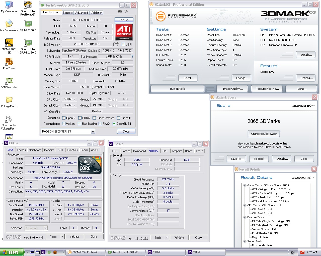Open My Computer desktop icon
This screenshot has width=321, height=256.
coord(9,7)
